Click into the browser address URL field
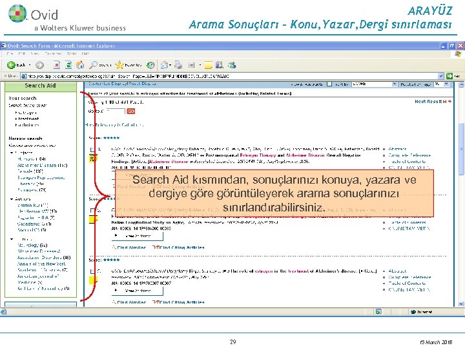The width and height of the screenshot is (465, 348). (x=232, y=76)
